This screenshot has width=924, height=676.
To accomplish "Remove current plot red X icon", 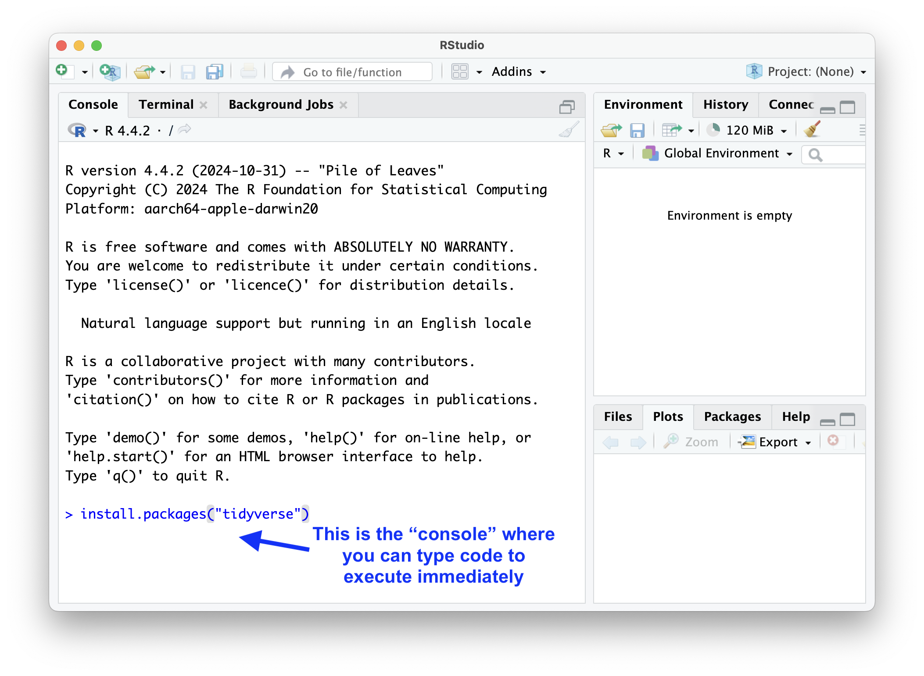I will coord(833,441).
